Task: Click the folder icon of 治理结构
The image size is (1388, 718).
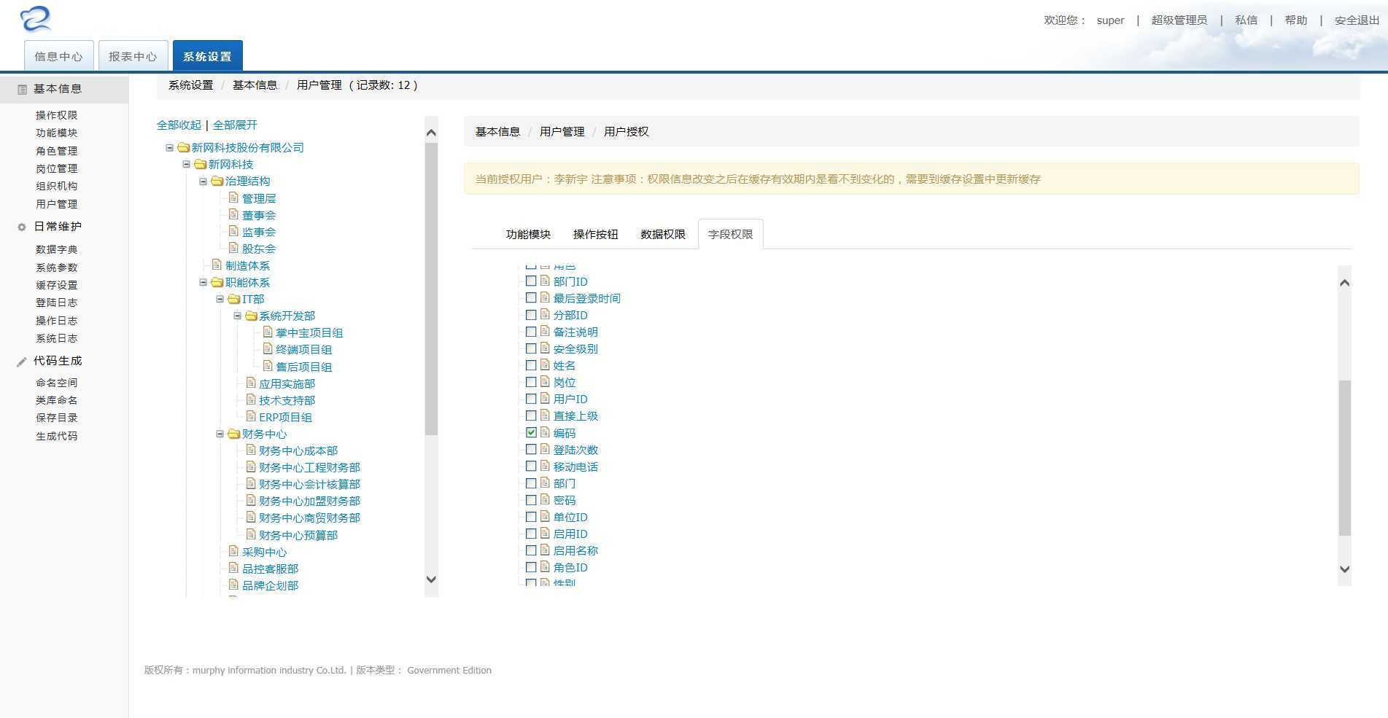Action: [217, 181]
